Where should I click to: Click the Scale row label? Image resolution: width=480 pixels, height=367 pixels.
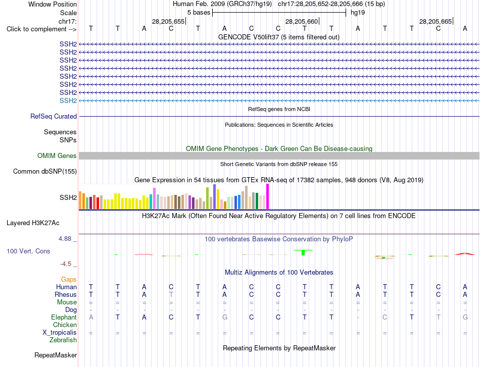(x=68, y=13)
